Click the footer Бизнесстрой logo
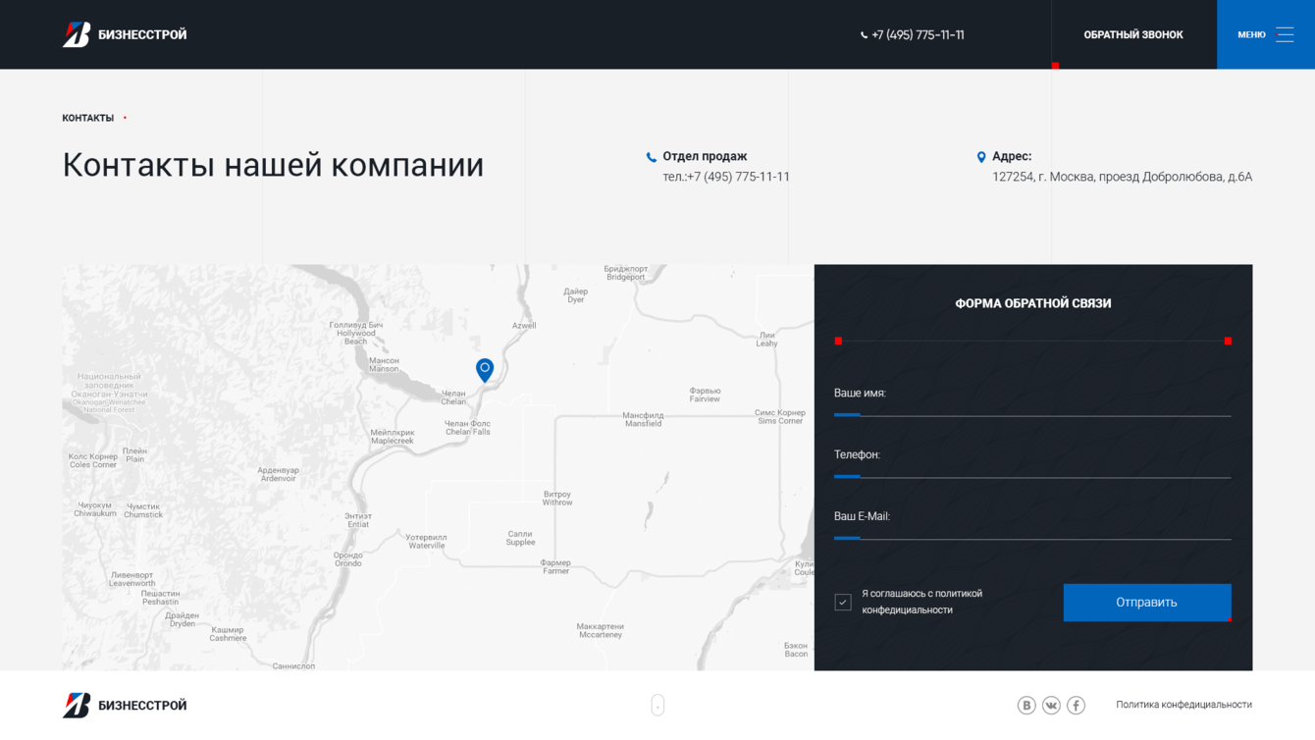 [125, 705]
